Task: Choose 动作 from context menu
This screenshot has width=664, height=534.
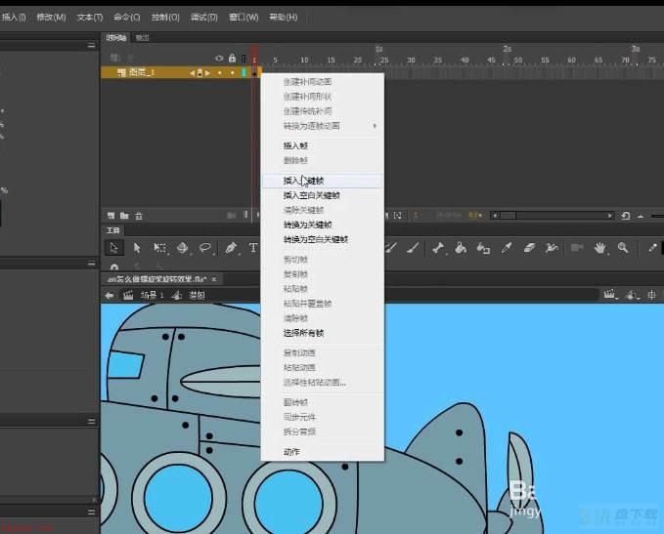Action: click(323, 452)
